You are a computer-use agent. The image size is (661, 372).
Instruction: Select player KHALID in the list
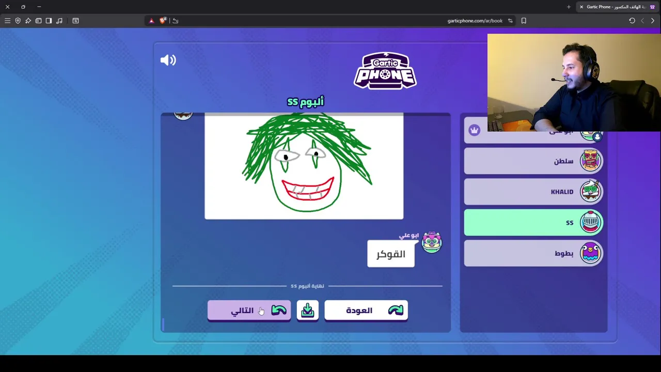coord(533,192)
